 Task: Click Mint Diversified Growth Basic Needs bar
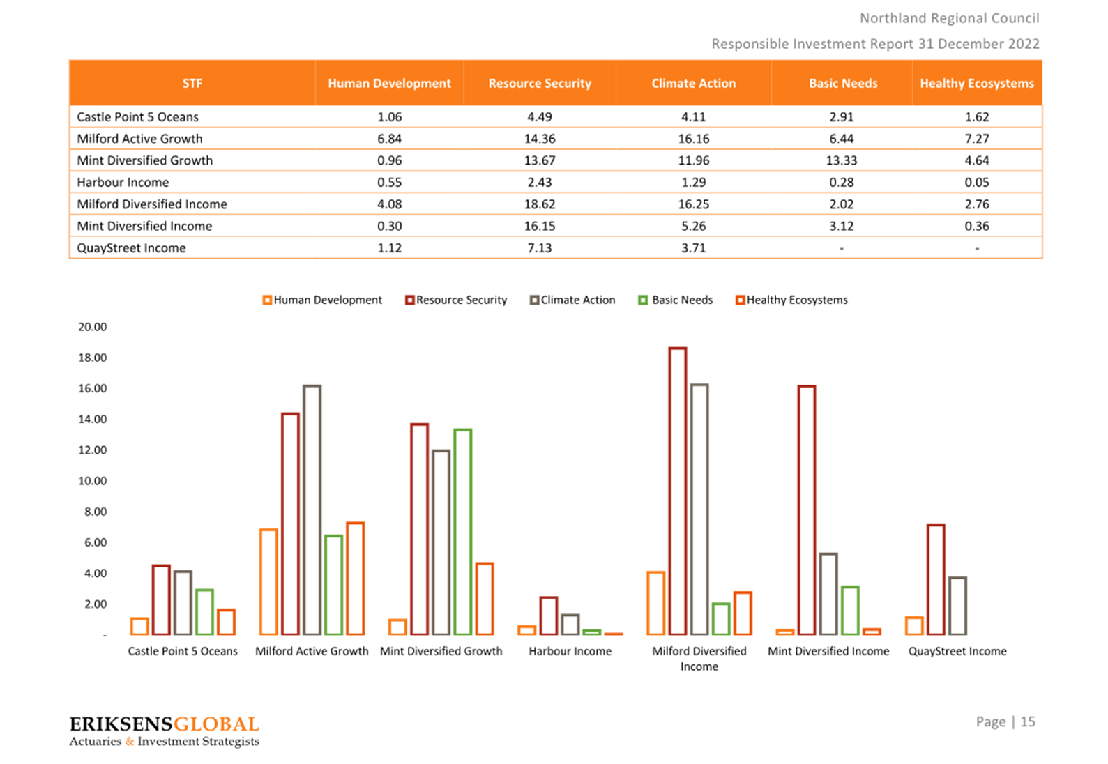click(463, 532)
